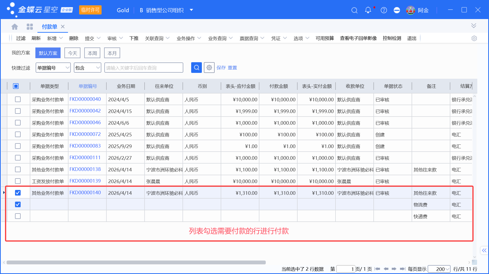Close the 付款单 tab
Image resolution: width=489 pixels, height=274 pixels.
63,26
